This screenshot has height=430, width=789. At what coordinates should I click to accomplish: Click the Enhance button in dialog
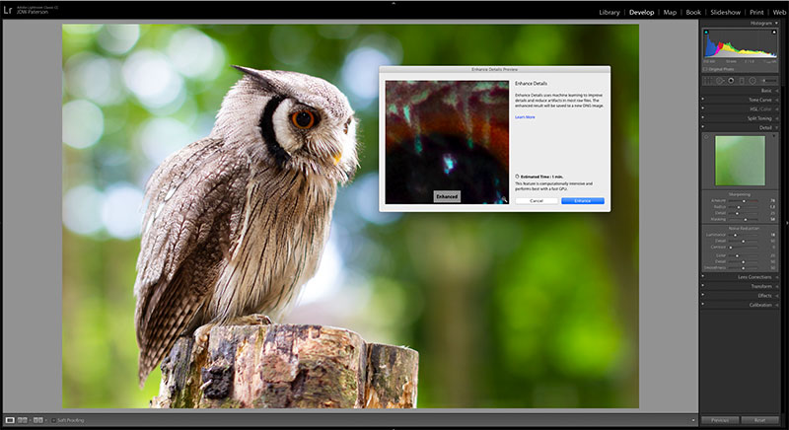tap(583, 200)
